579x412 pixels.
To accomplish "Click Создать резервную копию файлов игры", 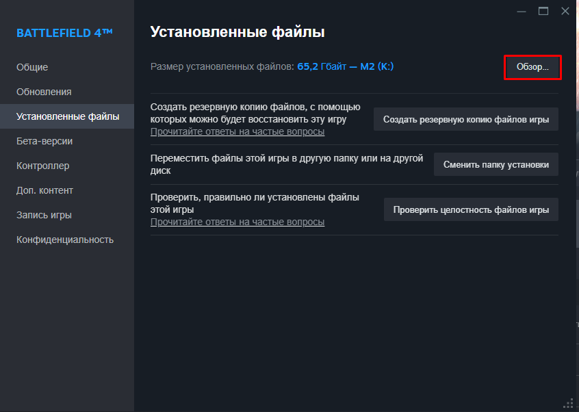I will [x=465, y=119].
